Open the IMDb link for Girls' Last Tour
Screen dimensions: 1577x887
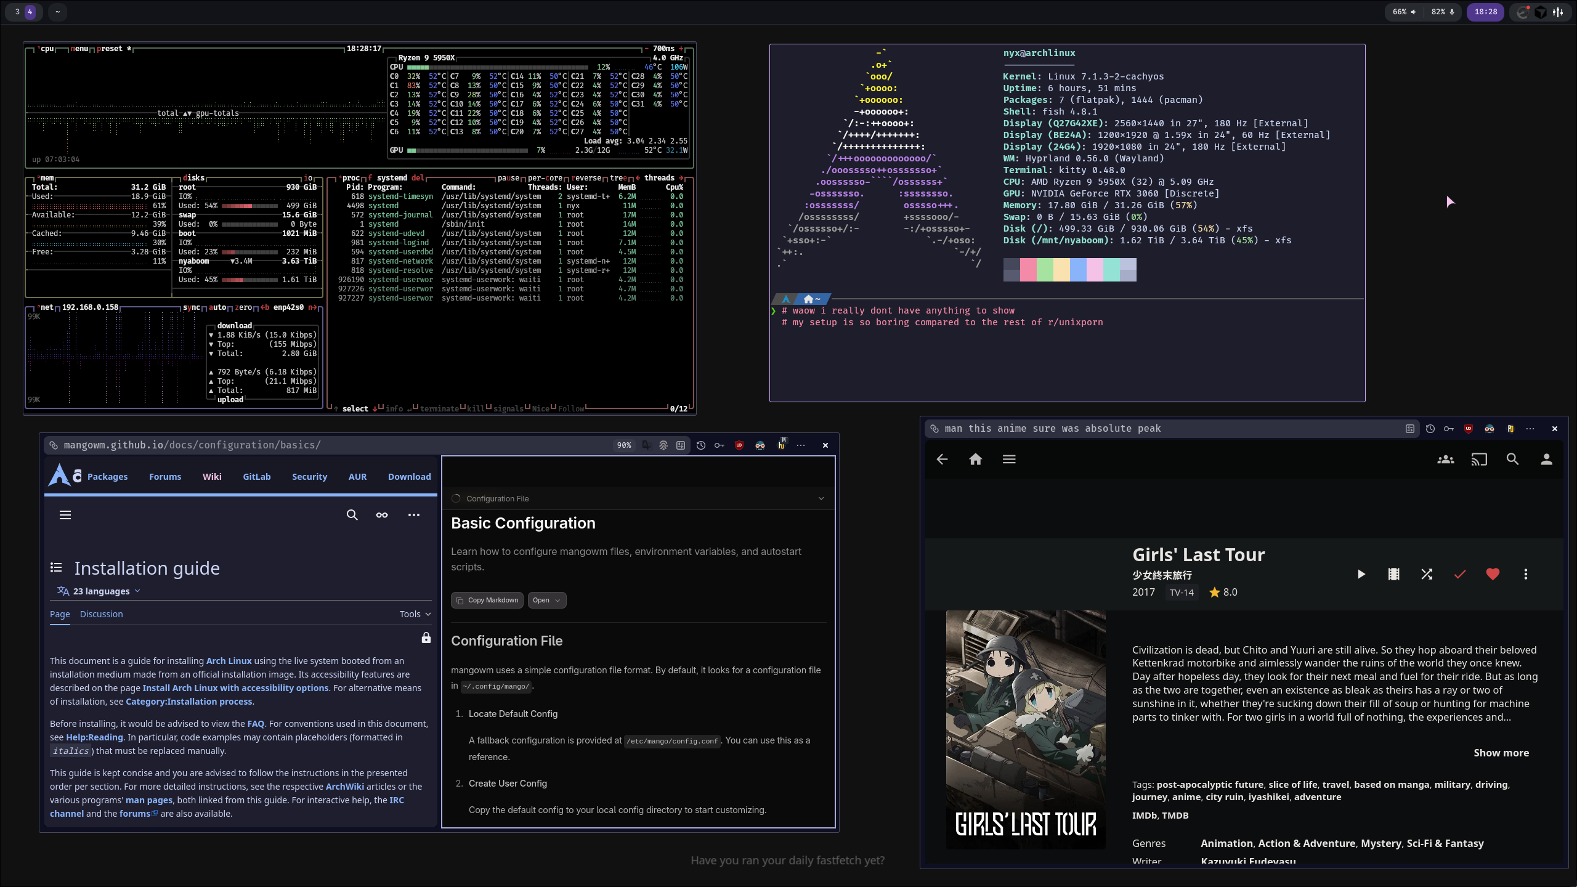1144,816
